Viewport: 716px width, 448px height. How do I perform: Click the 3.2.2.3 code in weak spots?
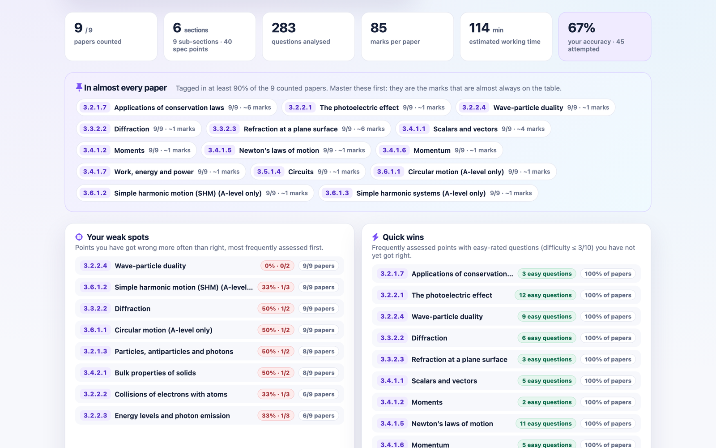[95, 416]
